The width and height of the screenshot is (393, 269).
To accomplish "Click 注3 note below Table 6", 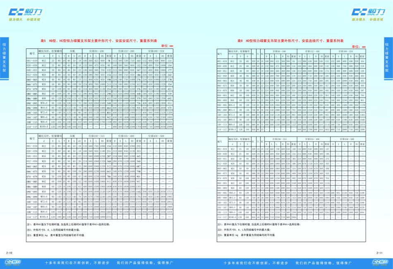I will tap(247, 235).
